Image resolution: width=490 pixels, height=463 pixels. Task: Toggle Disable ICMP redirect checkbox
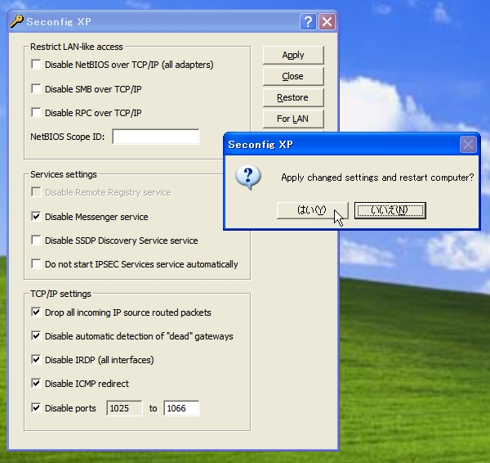pyautogui.click(x=36, y=384)
